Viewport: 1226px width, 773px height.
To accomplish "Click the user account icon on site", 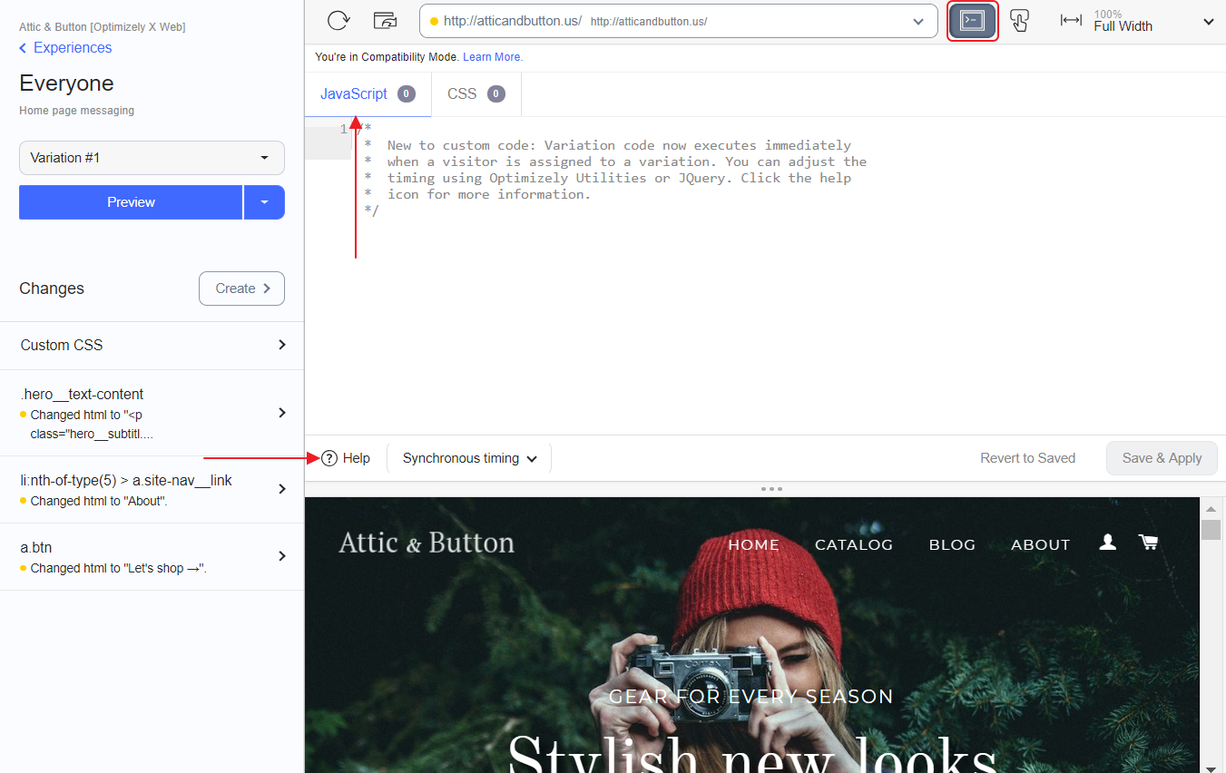I will 1107,543.
